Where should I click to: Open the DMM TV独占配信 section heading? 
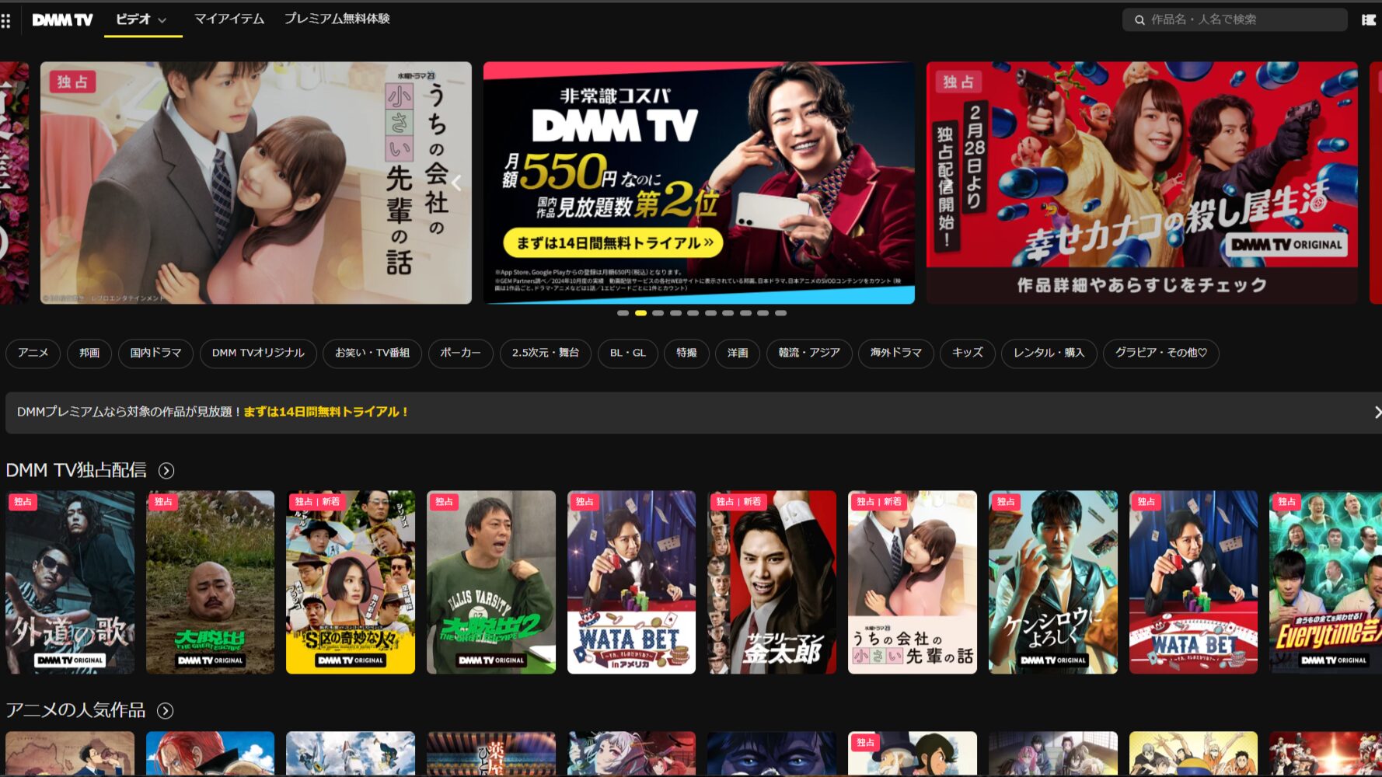(x=76, y=470)
